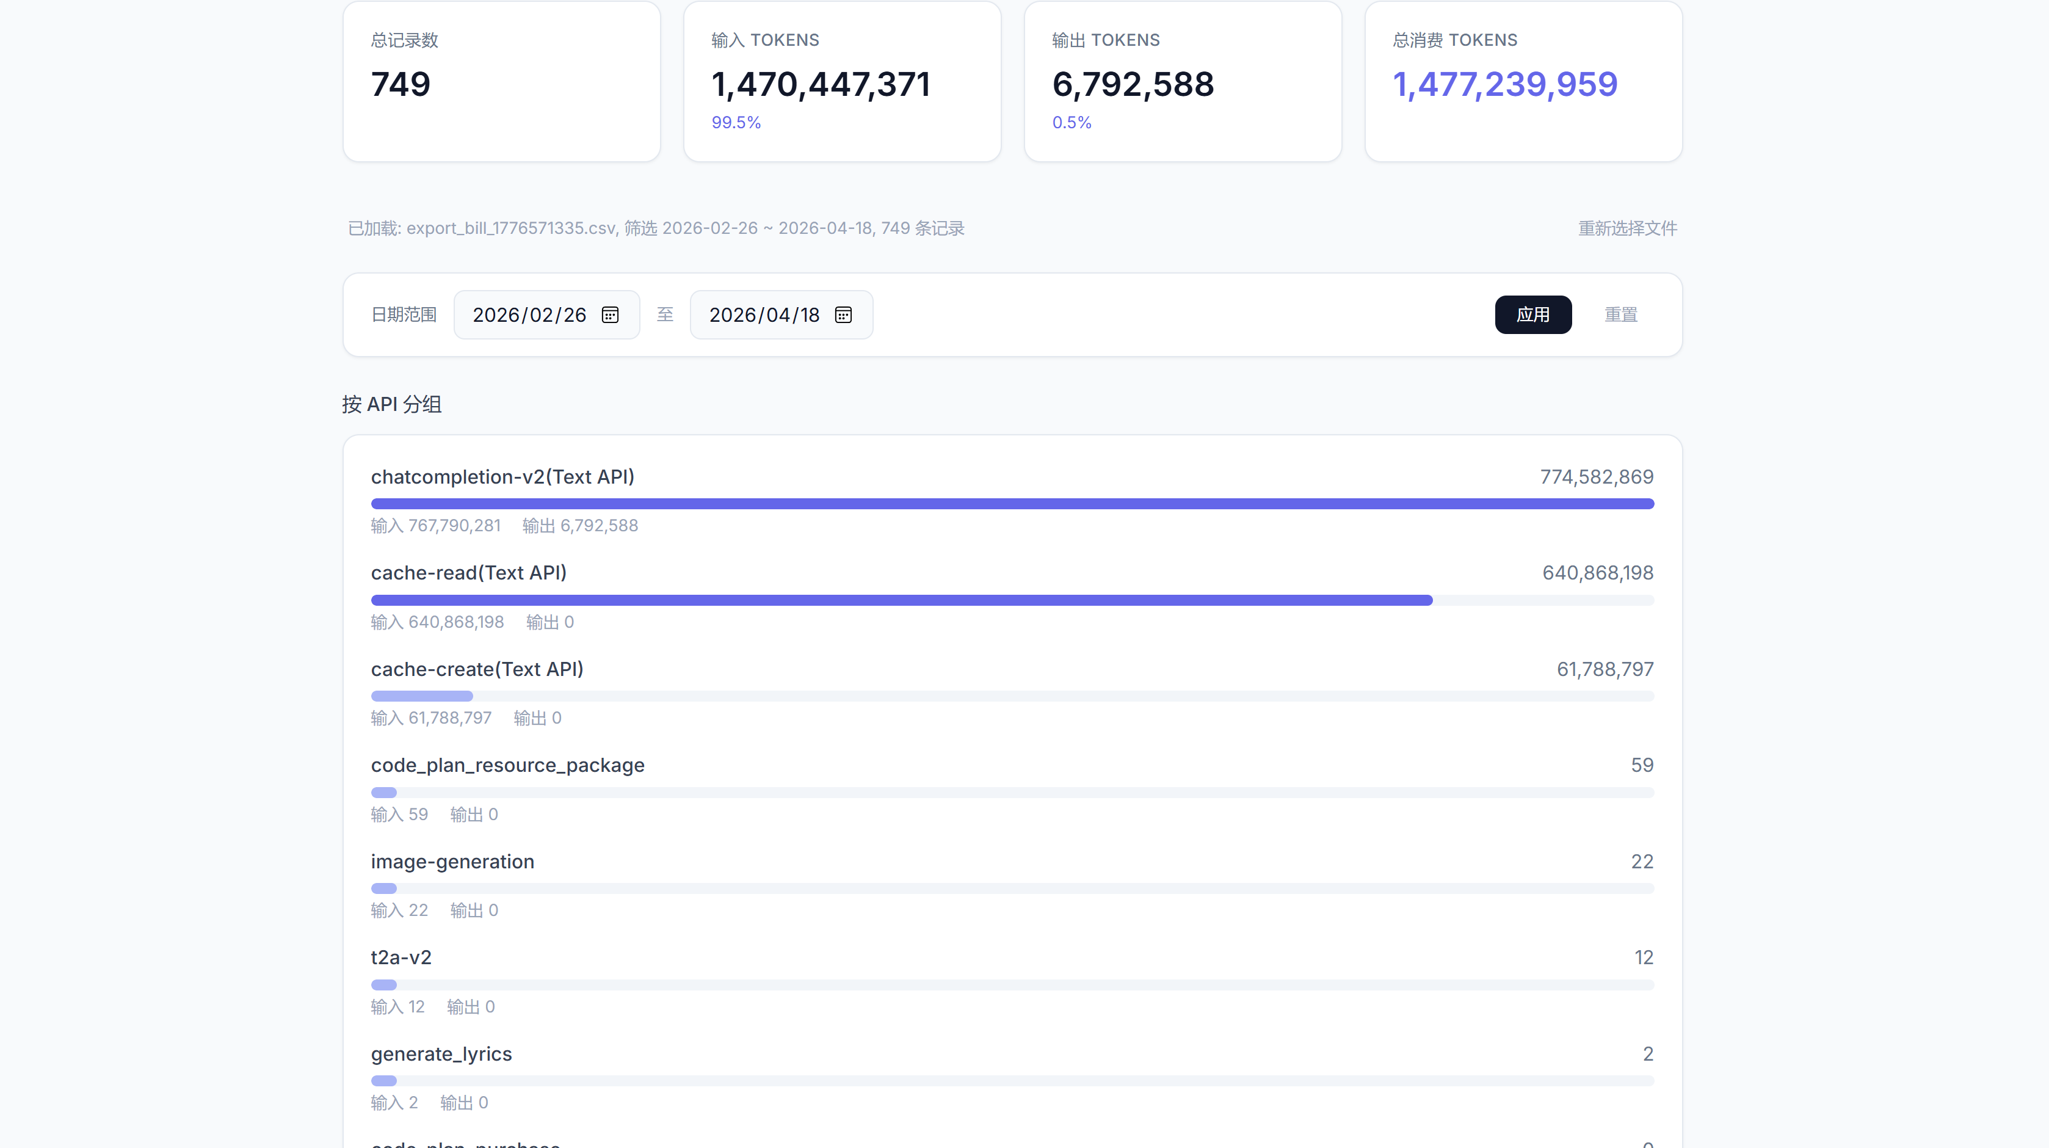Click the cache-read usage bar

point(1012,600)
